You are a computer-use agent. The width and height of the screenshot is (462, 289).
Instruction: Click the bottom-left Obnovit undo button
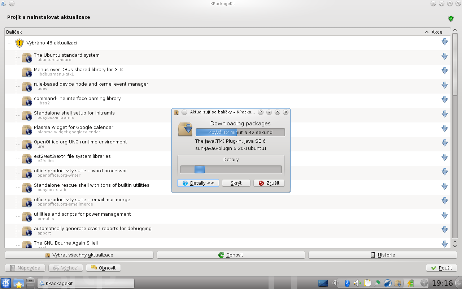103,268
